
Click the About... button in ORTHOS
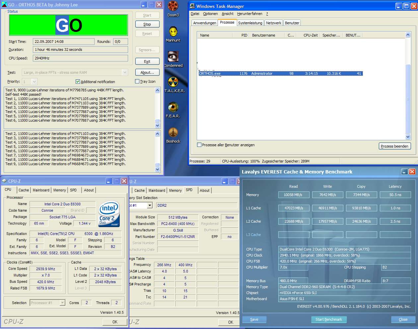[147, 72]
